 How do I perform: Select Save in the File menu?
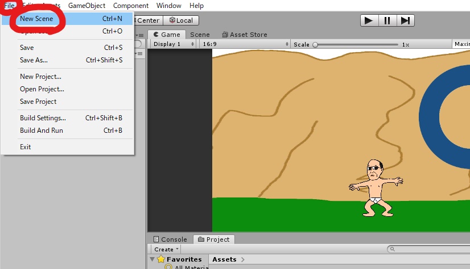click(x=68, y=48)
